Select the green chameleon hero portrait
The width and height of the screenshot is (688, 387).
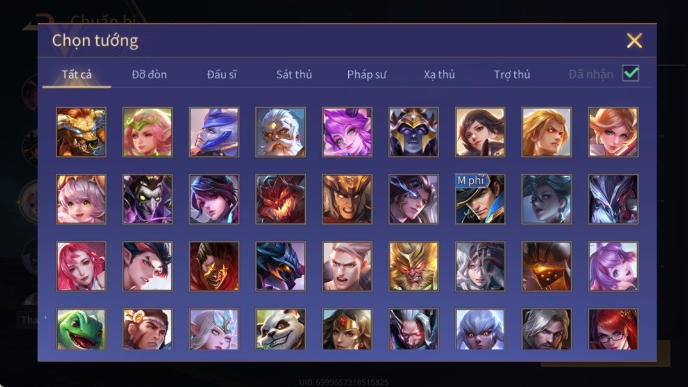point(81,329)
